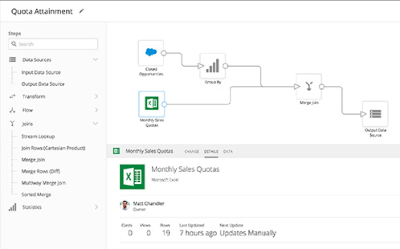This screenshot has width=400, height=249.
Task: Switch to the Data tab
Action: coord(228,151)
